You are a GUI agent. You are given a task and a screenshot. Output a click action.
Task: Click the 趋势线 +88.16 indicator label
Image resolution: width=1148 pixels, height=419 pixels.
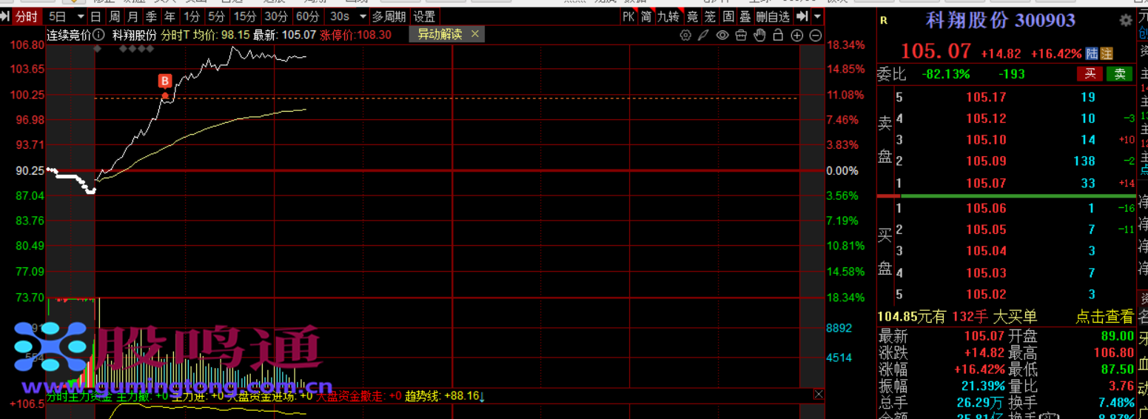(445, 396)
